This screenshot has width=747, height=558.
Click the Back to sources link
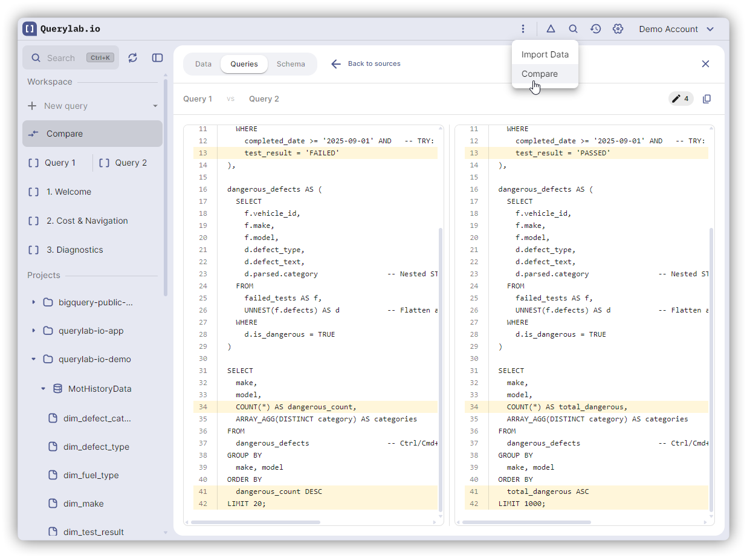coord(366,64)
